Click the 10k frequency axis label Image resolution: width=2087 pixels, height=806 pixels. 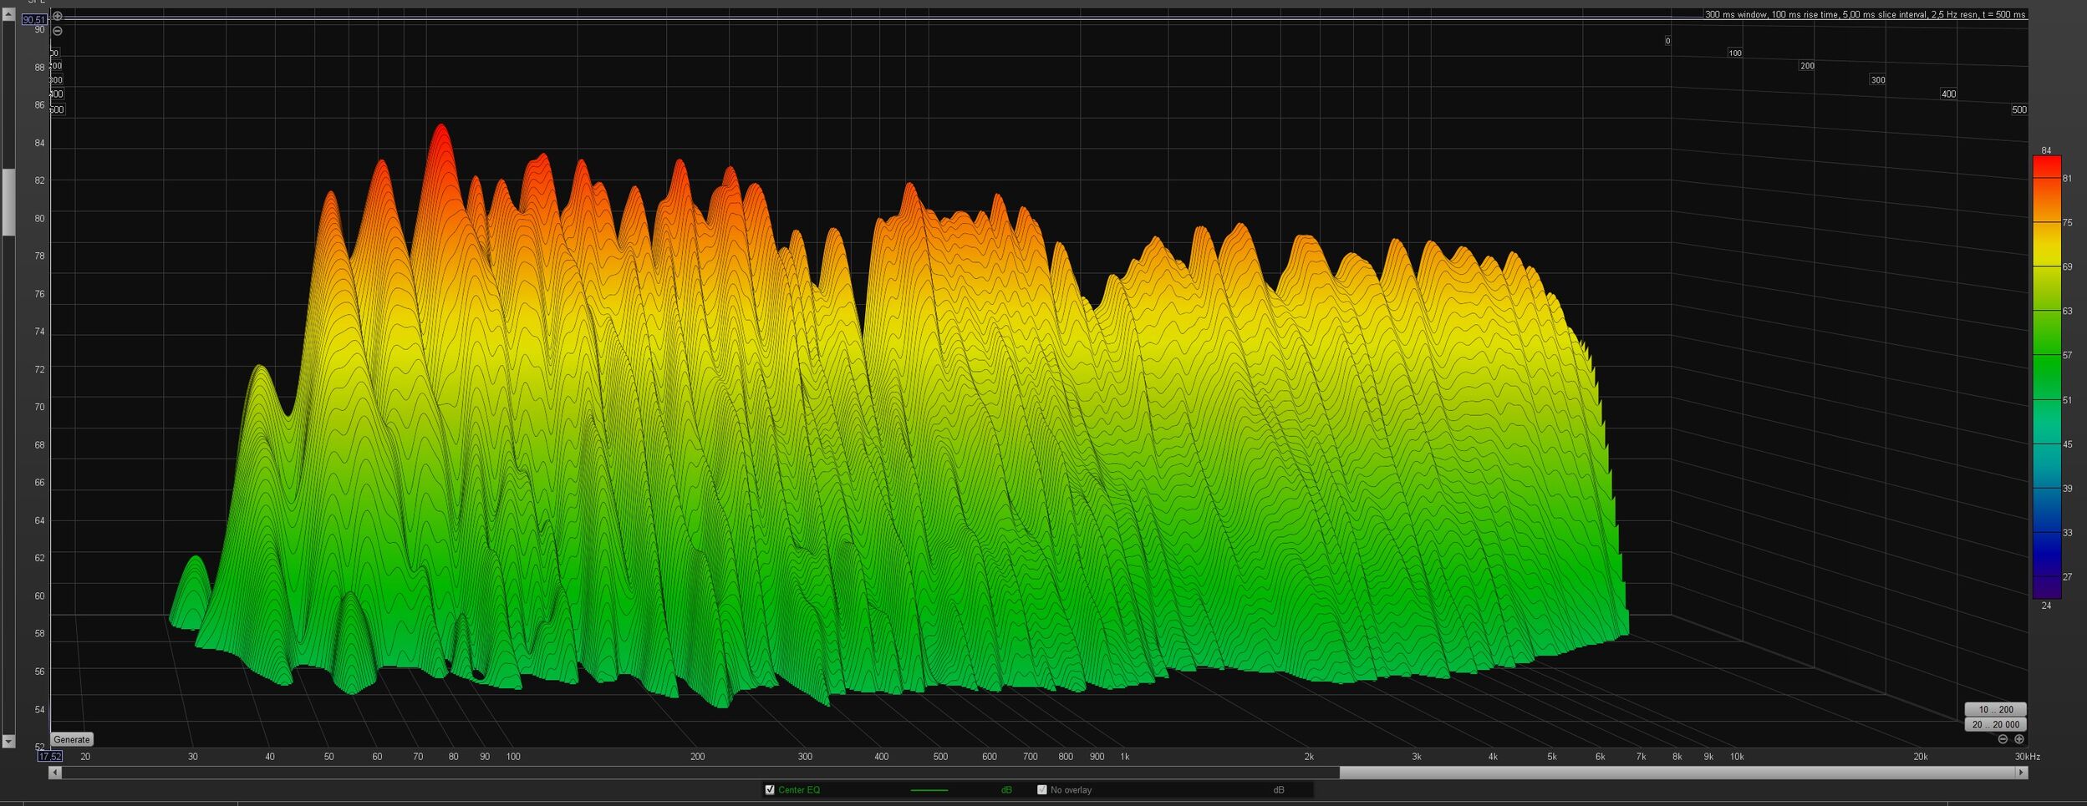click(1737, 757)
